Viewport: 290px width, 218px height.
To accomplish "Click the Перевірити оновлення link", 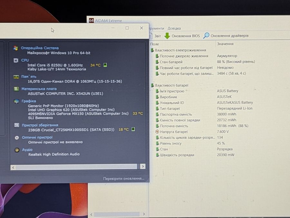I will click(123, 179).
